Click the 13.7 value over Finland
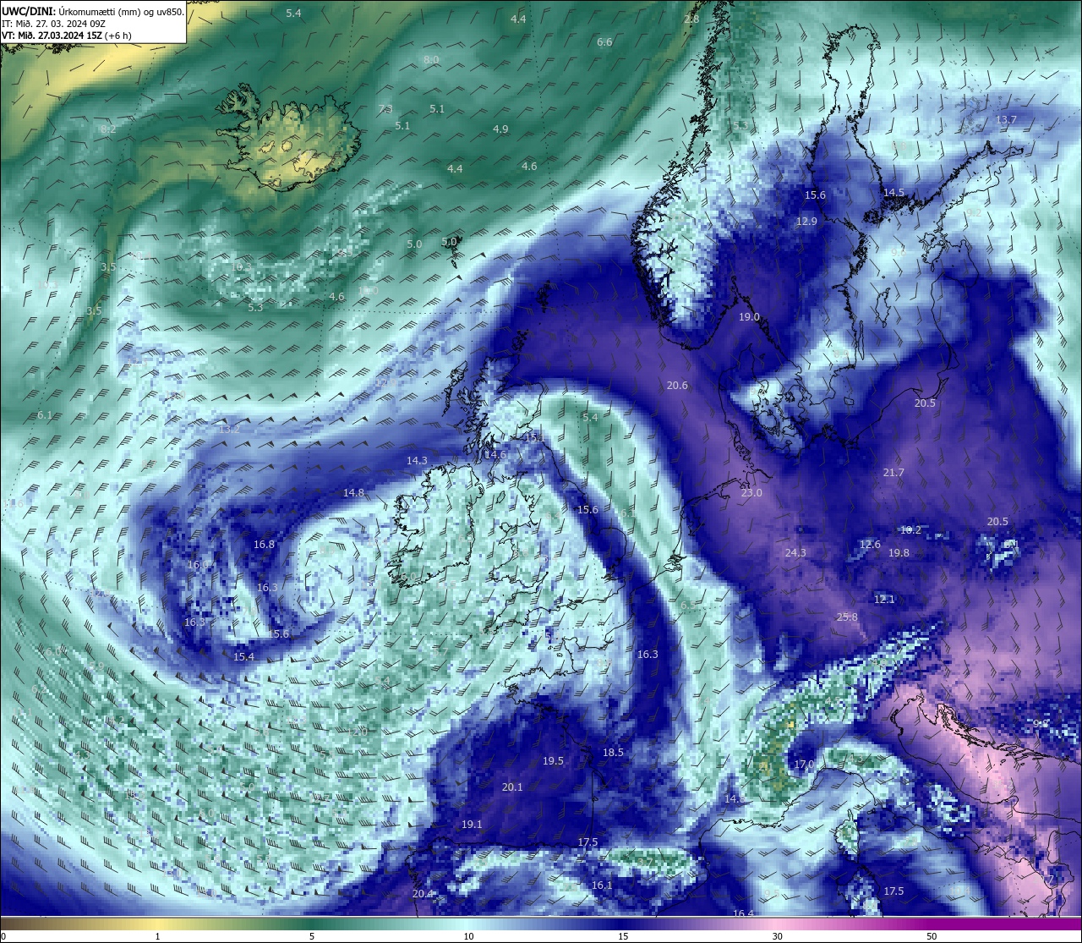Image resolution: width=1082 pixels, height=943 pixels. pos(1006,119)
